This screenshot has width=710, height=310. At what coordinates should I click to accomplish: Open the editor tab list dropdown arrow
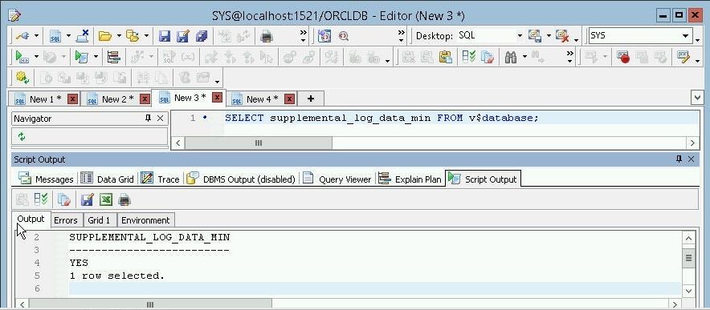point(697,97)
